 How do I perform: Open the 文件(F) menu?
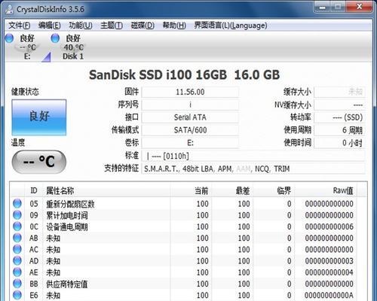click(20, 26)
